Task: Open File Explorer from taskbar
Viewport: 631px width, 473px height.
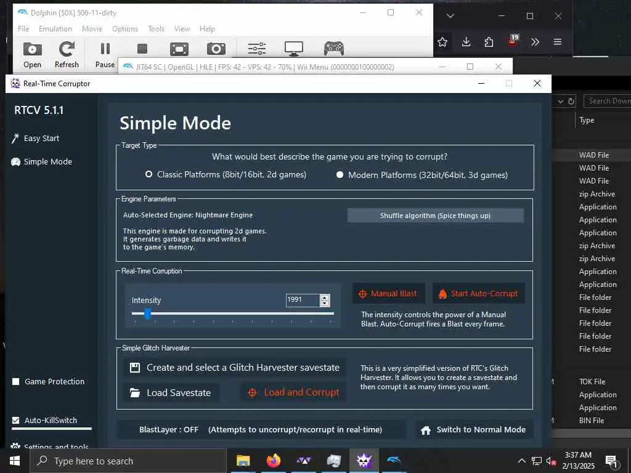Action: click(243, 461)
